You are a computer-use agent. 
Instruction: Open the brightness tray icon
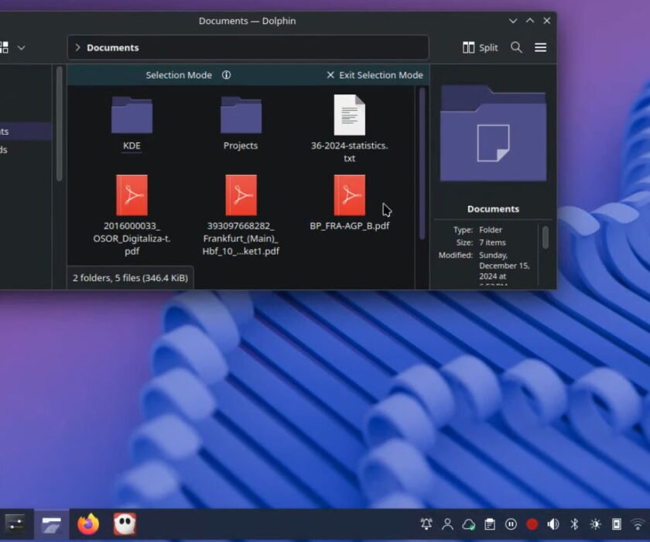tap(595, 524)
